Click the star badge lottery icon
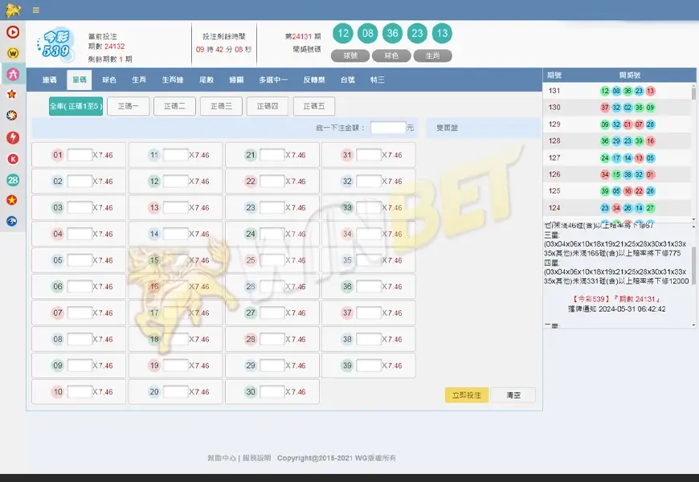The width and height of the screenshot is (699, 482). tap(11, 95)
